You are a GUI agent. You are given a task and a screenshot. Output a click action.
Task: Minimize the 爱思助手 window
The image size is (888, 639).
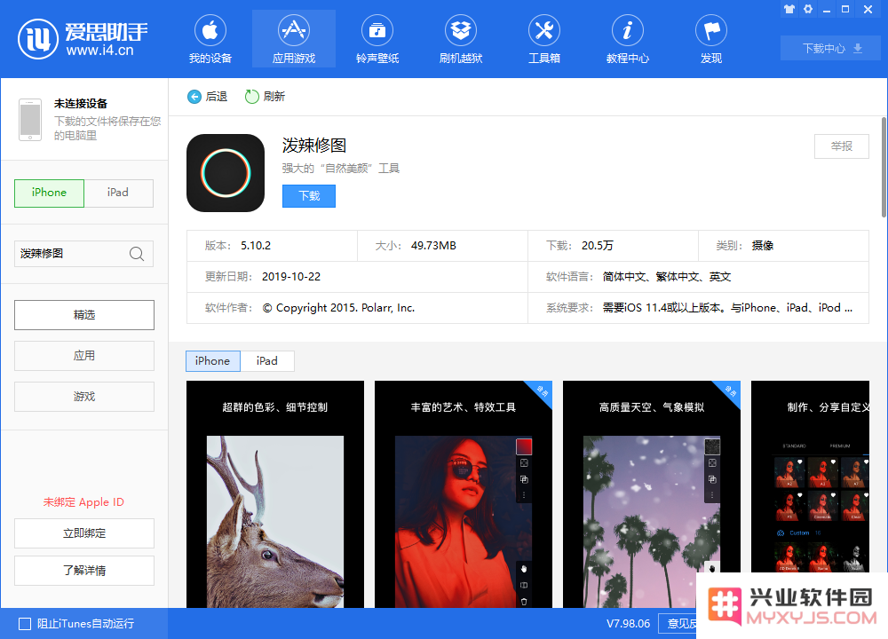(827, 9)
